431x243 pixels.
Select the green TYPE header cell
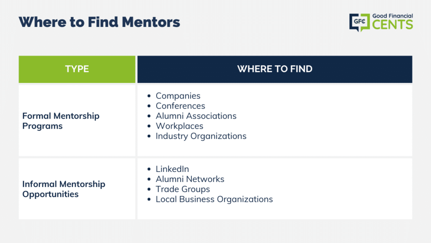pyautogui.click(x=77, y=69)
